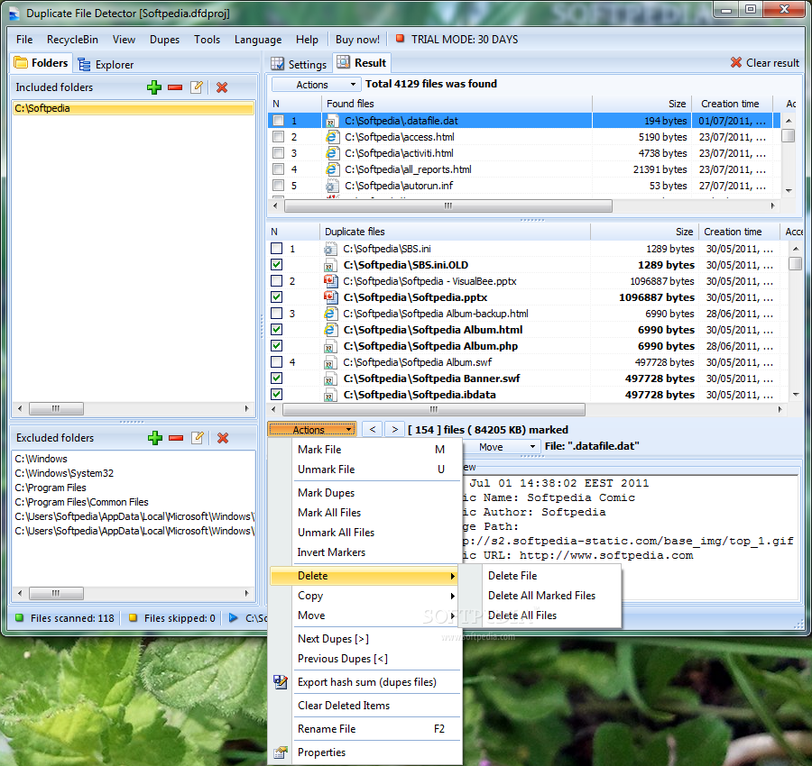Clear all included folders red X
812x766 pixels.
[x=222, y=87]
